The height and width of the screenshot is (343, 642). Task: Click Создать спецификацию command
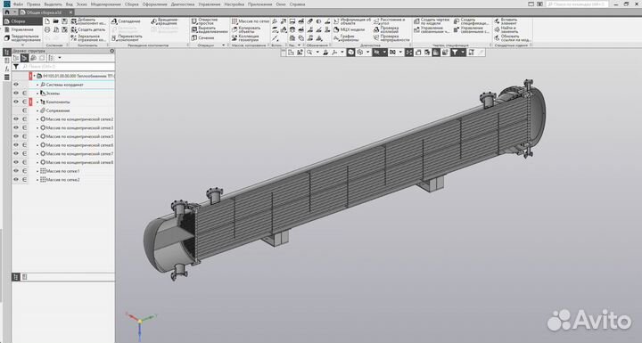(x=471, y=21)
